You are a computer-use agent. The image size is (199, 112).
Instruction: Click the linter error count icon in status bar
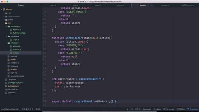pos(23,109)
